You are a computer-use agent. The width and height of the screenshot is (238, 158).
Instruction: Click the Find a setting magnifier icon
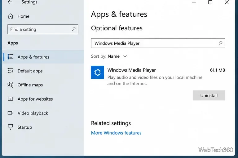click(74, 29)
